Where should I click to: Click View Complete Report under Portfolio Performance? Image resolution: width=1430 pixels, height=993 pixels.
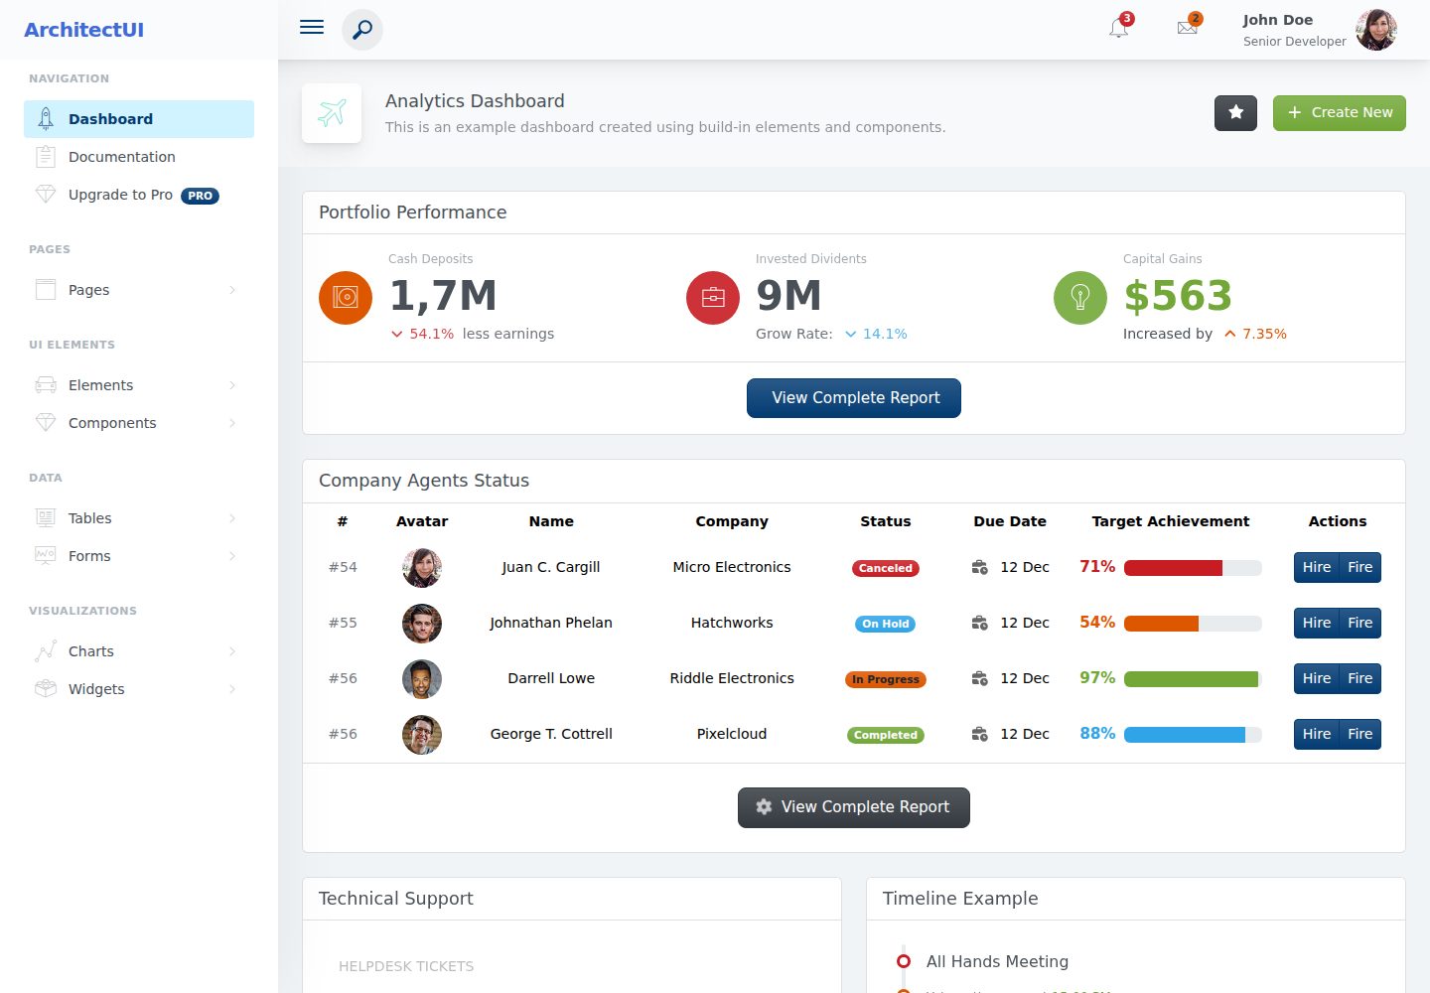click(854, 398)
